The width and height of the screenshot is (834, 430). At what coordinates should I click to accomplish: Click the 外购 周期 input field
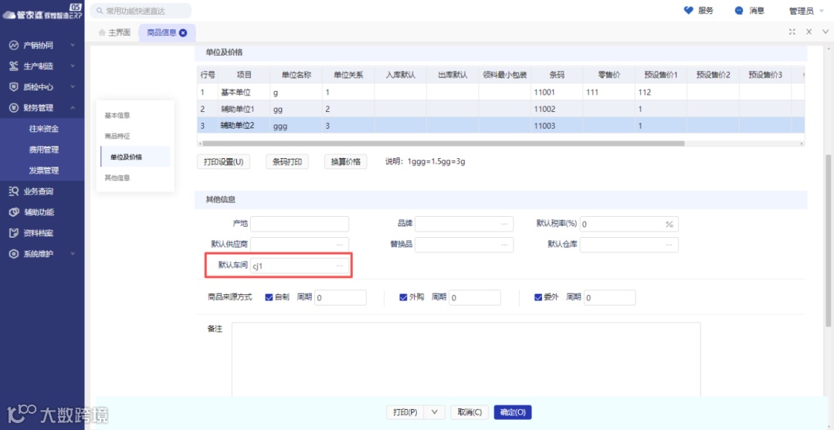pos(475,298)
